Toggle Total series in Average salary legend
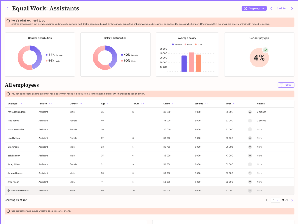Viewport: 298px width, 224px height. pyautogui.click(x=198, y=44)
